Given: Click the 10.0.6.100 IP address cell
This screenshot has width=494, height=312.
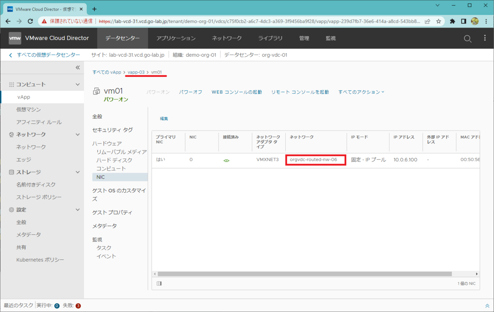Looking at the screenshot, I should [405, 159].
